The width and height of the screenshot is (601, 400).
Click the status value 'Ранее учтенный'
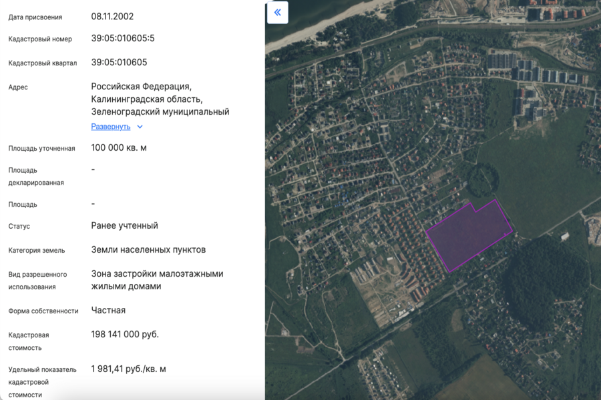[124, 226]
